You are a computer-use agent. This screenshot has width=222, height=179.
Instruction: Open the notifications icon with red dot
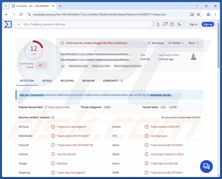coord(165,24)
